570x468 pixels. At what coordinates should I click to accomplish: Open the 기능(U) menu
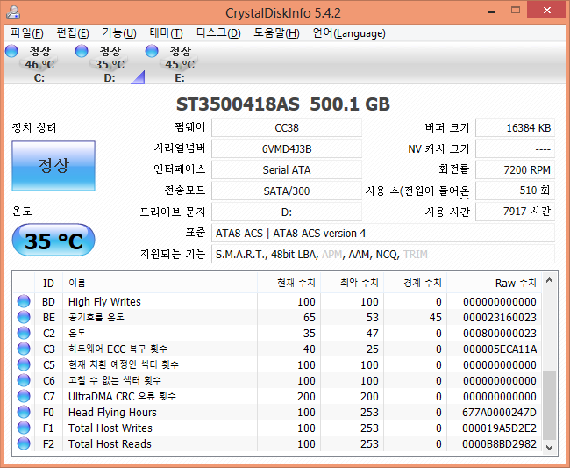point(119,33)
